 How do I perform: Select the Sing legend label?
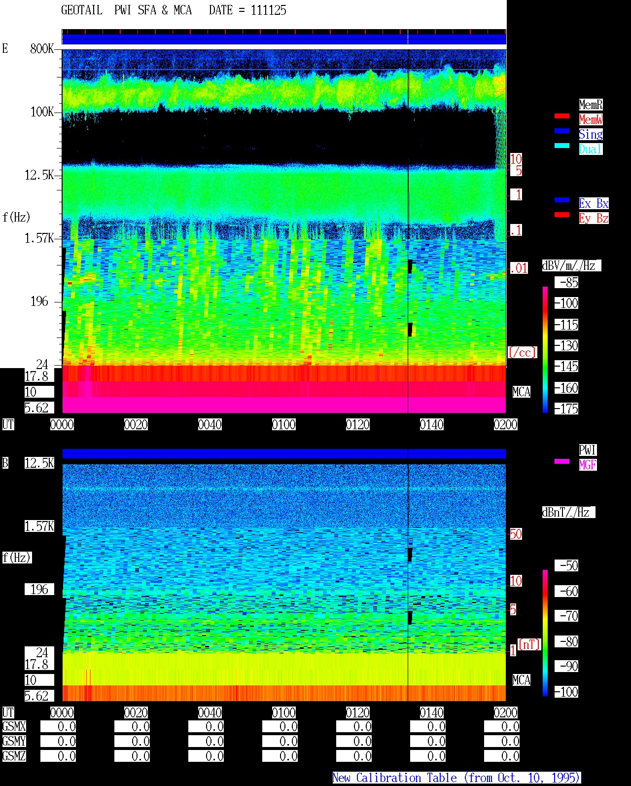coord(591,134)
